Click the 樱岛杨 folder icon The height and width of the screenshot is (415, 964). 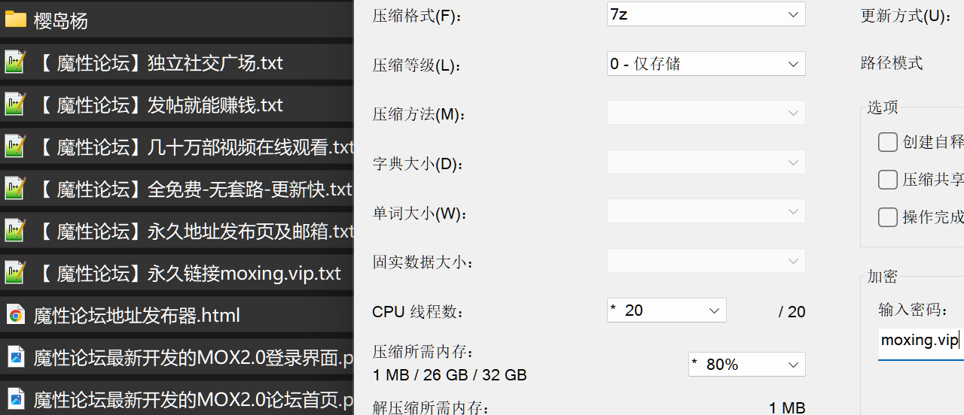[x=15, y=20]
